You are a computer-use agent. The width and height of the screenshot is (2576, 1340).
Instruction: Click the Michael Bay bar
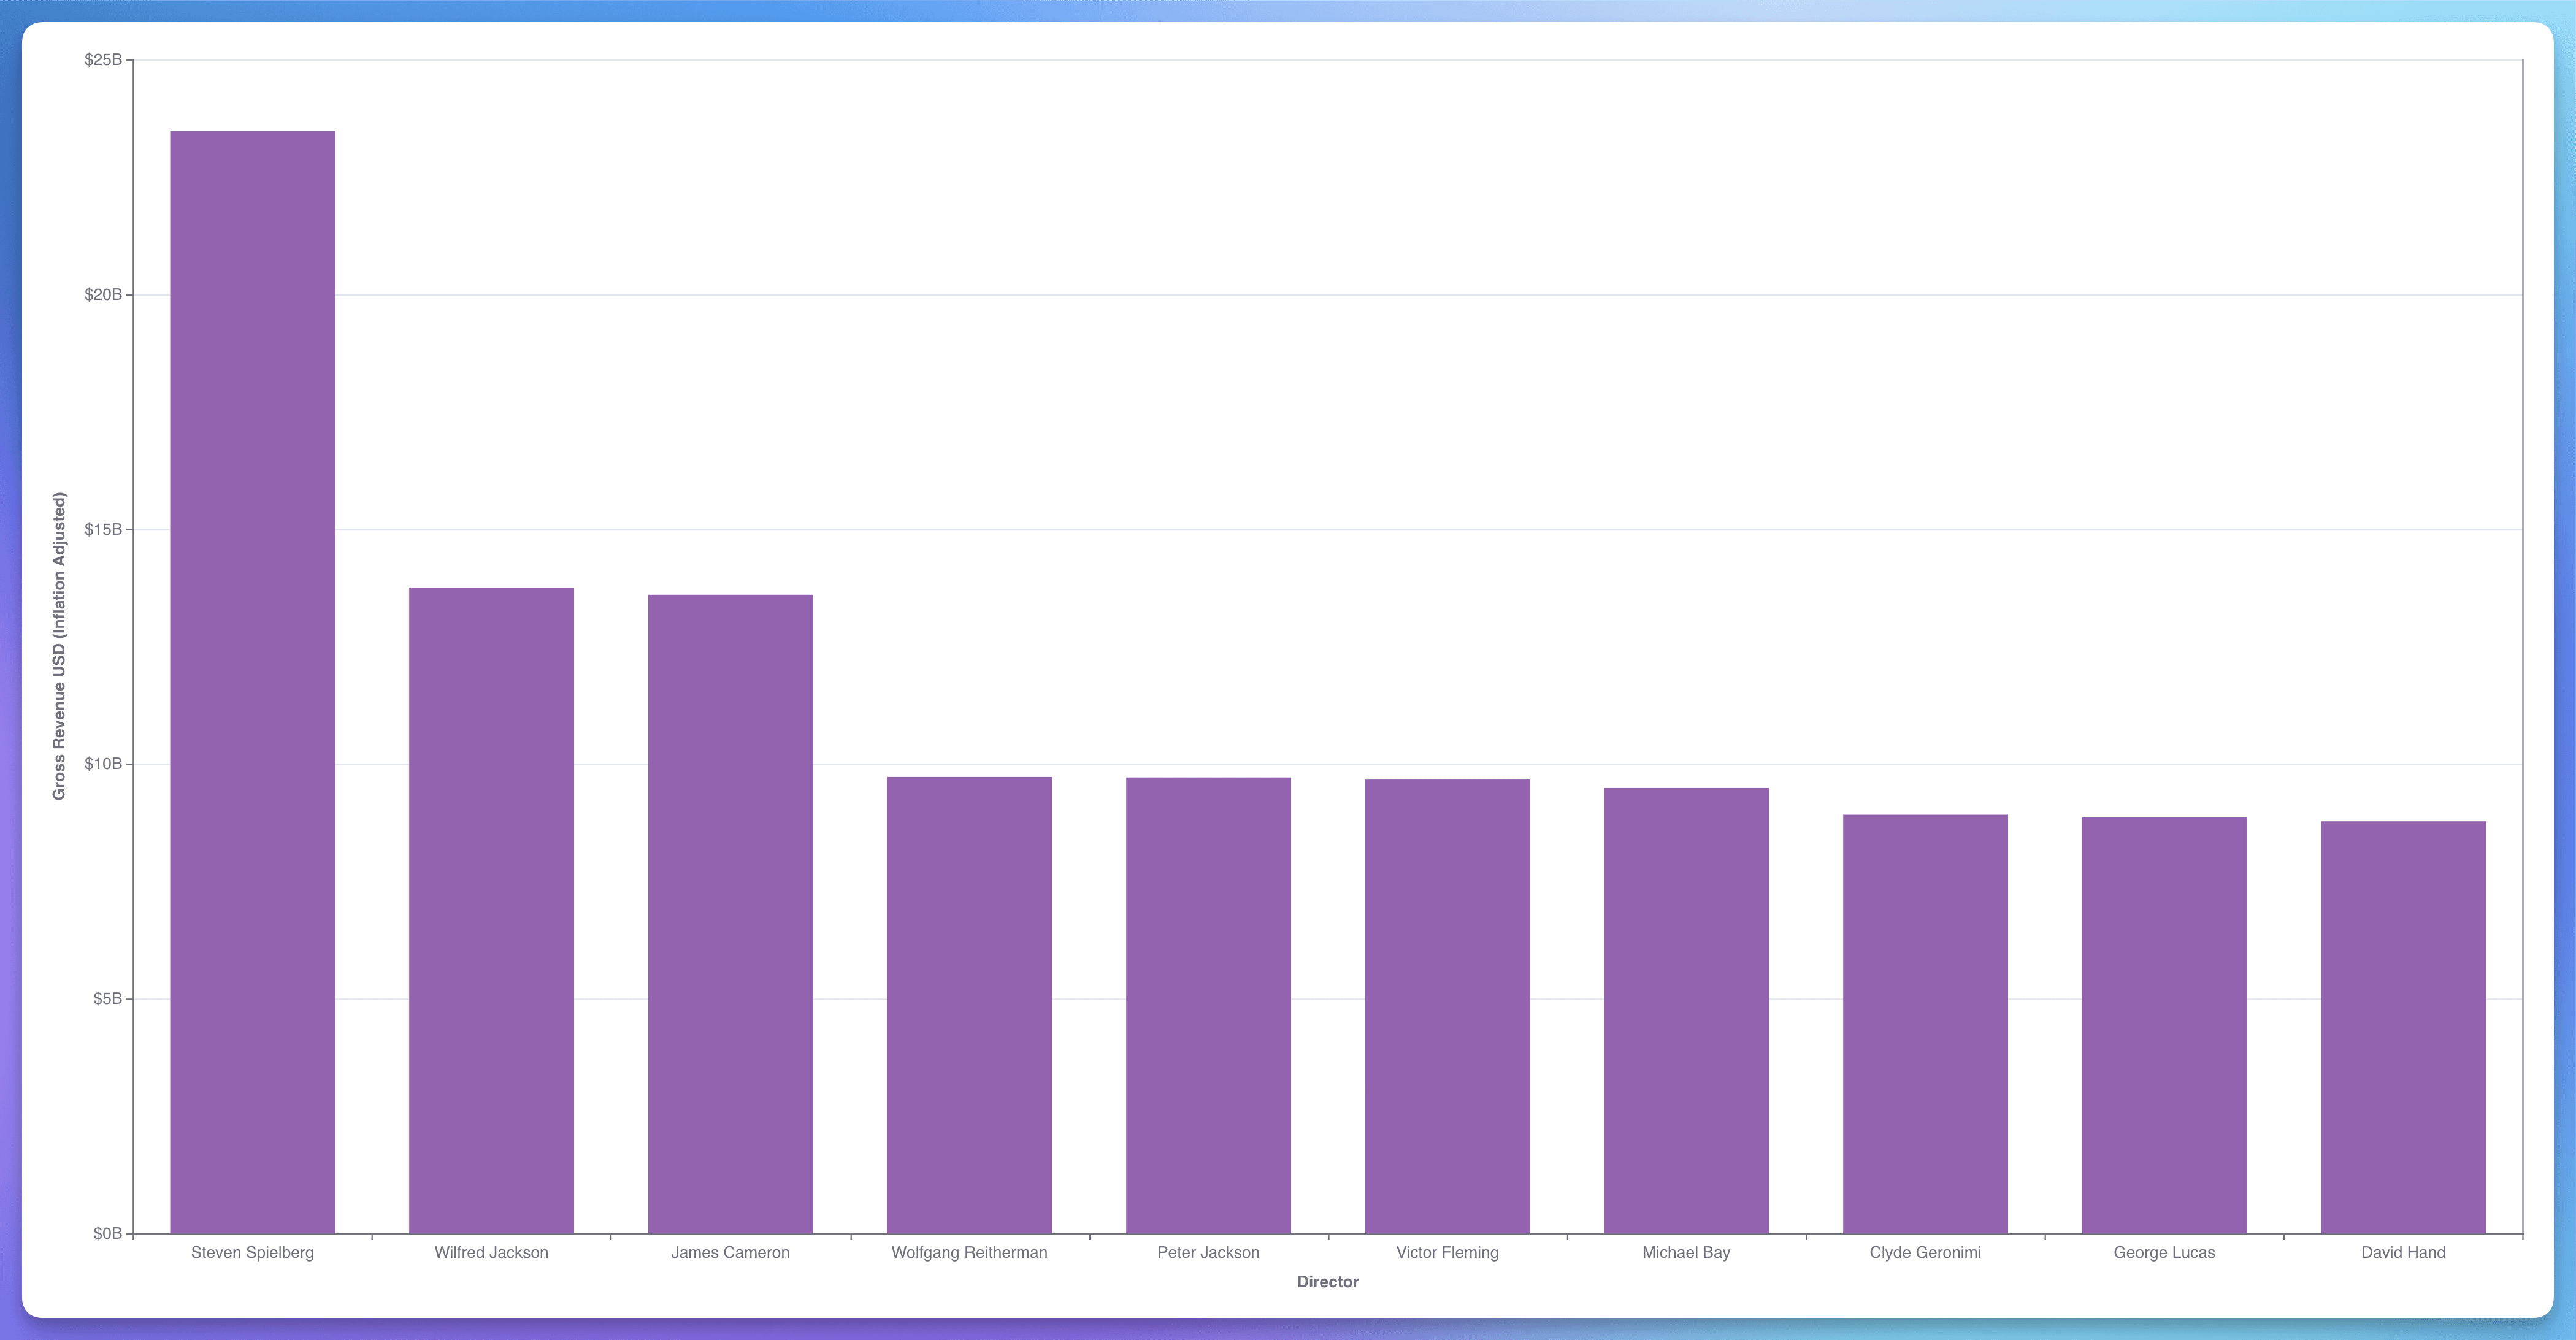[x=1686, y=1011]
